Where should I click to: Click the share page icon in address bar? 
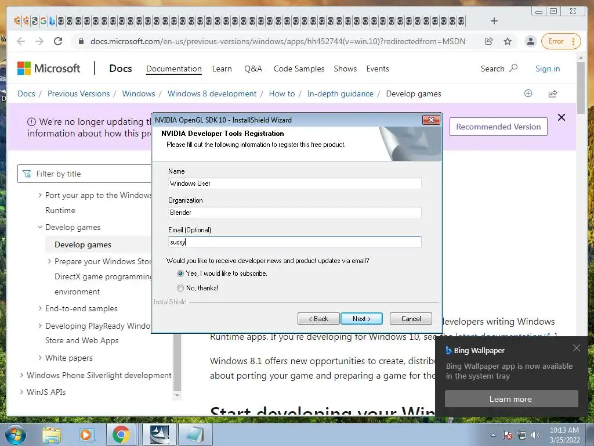click(x=488, y=41)
